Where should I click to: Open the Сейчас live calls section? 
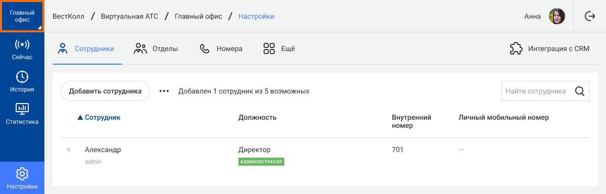22,49
